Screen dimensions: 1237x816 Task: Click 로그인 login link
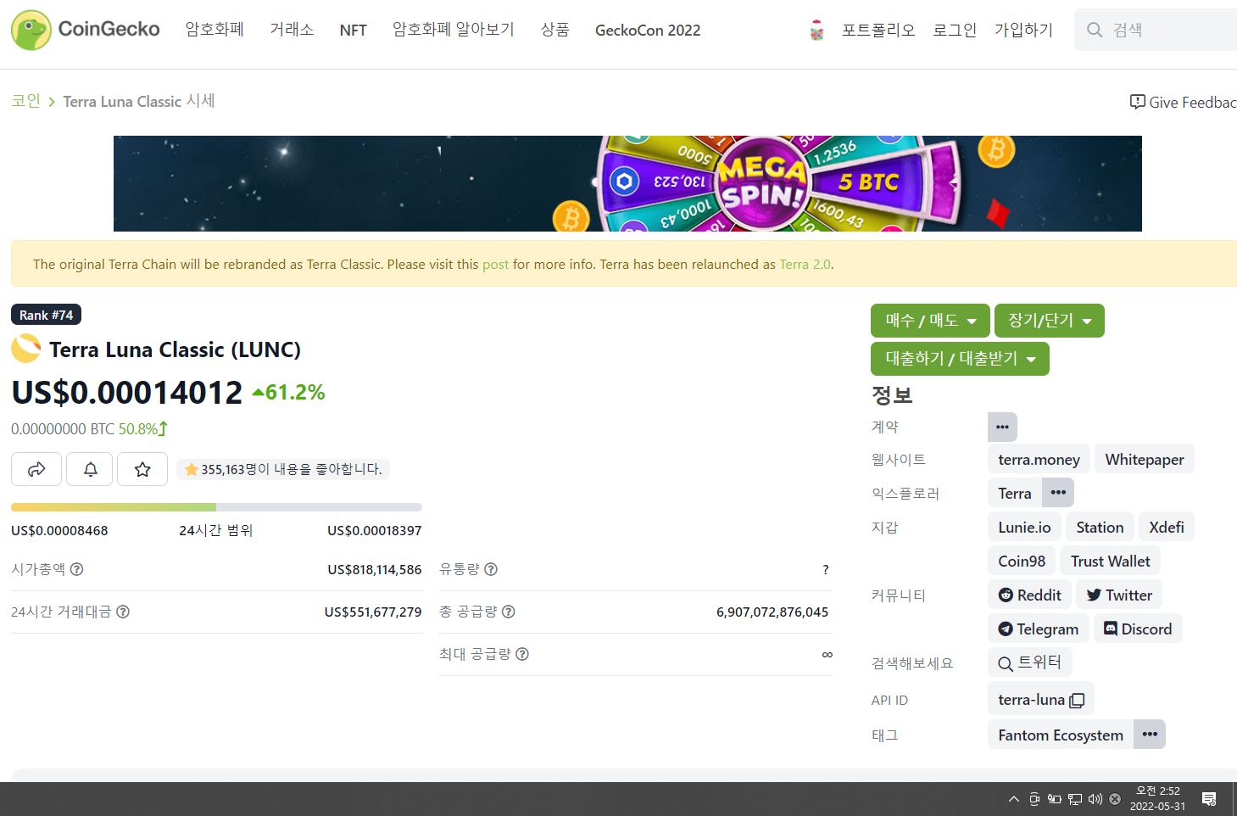tap(955, 31)
